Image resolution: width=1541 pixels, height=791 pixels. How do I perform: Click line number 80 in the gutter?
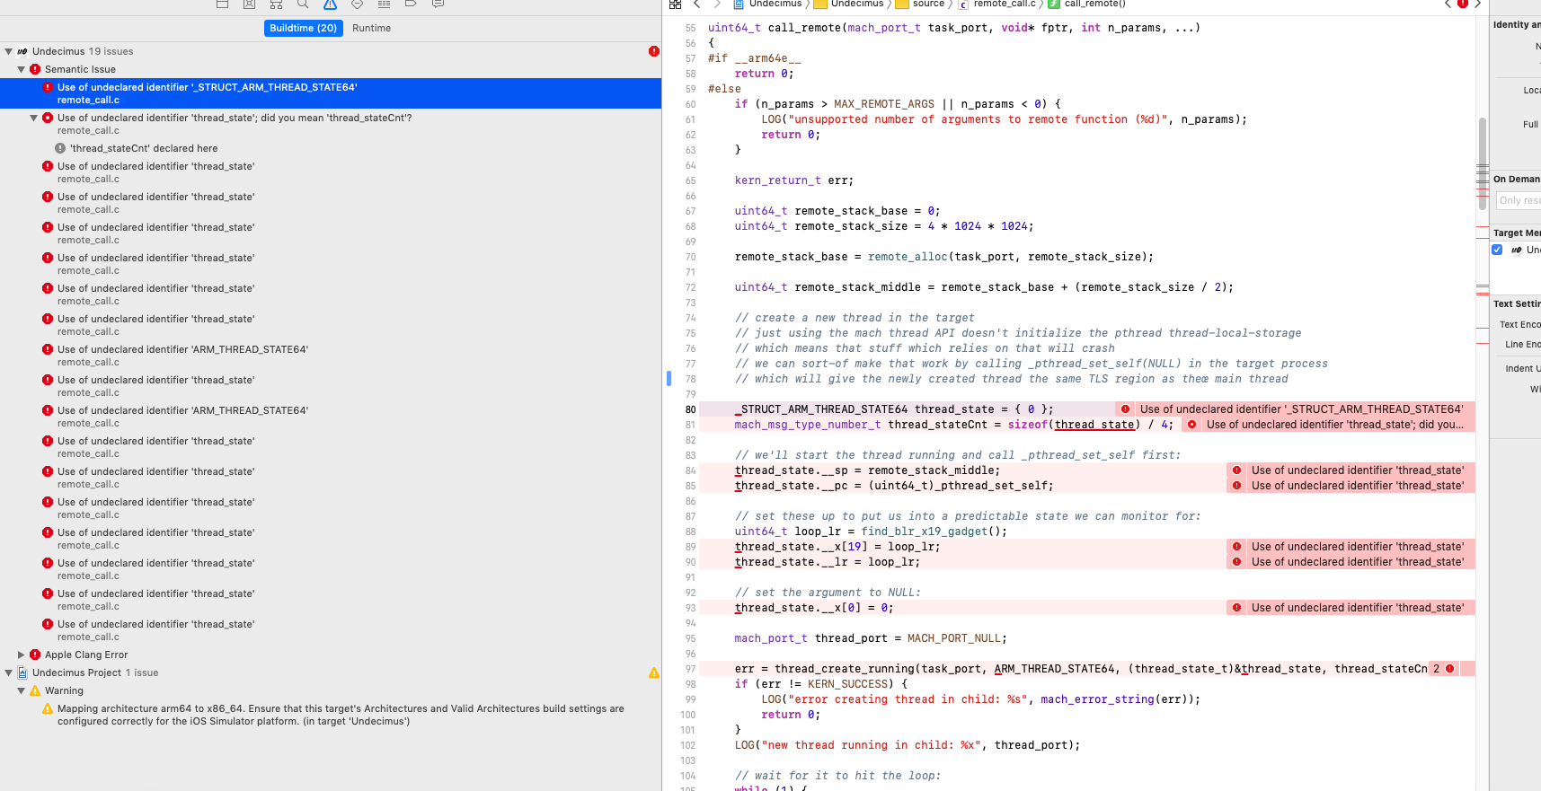[690, 409]
